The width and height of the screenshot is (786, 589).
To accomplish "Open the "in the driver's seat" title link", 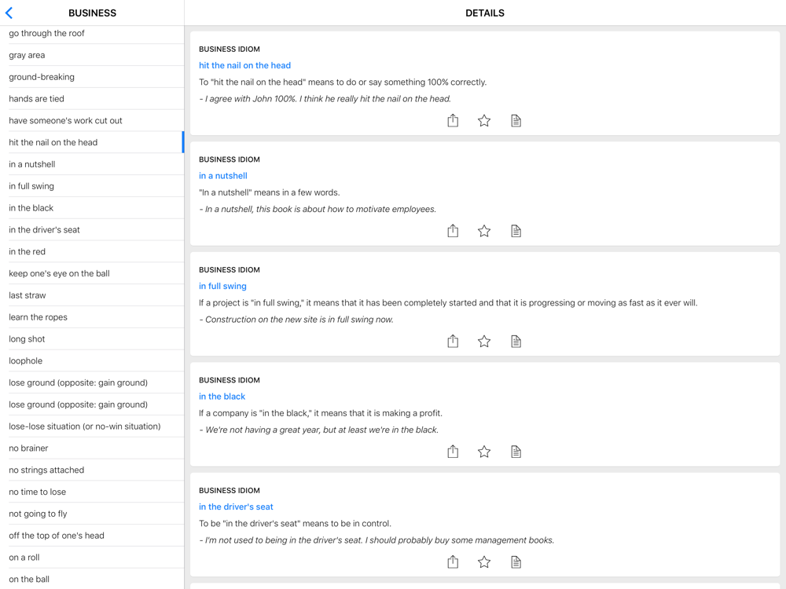I will point(236,507).
